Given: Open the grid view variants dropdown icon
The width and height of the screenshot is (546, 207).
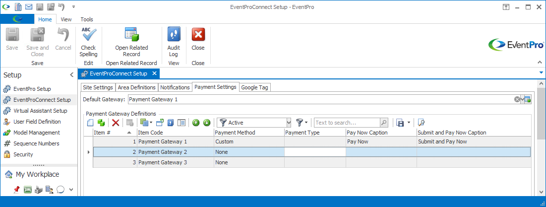Looking at the screenshot, I should pos(146,123).
